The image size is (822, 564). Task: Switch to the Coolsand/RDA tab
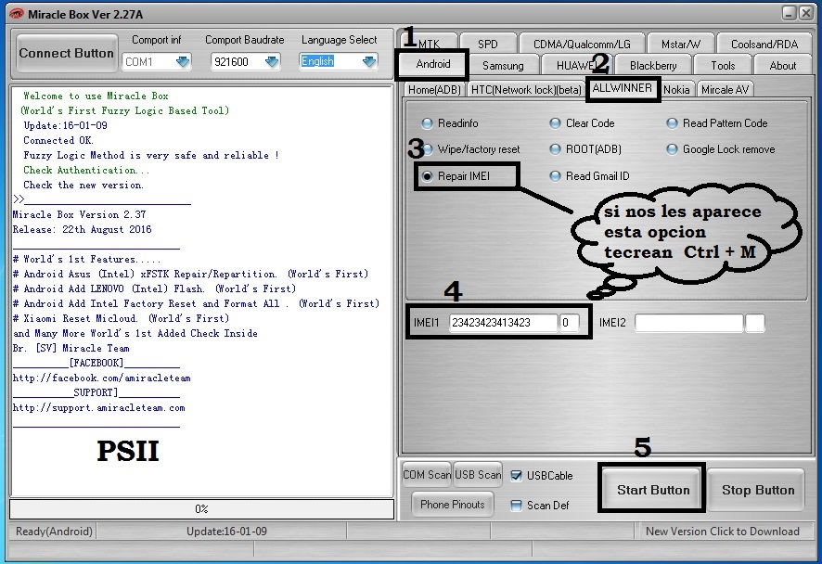tap(764, 44)
